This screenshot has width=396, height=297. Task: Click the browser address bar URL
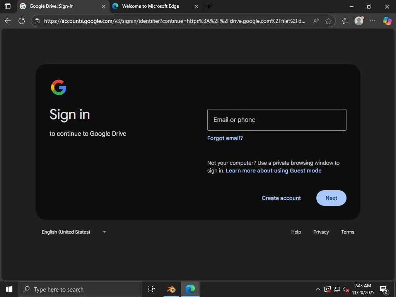click(174, 21)
